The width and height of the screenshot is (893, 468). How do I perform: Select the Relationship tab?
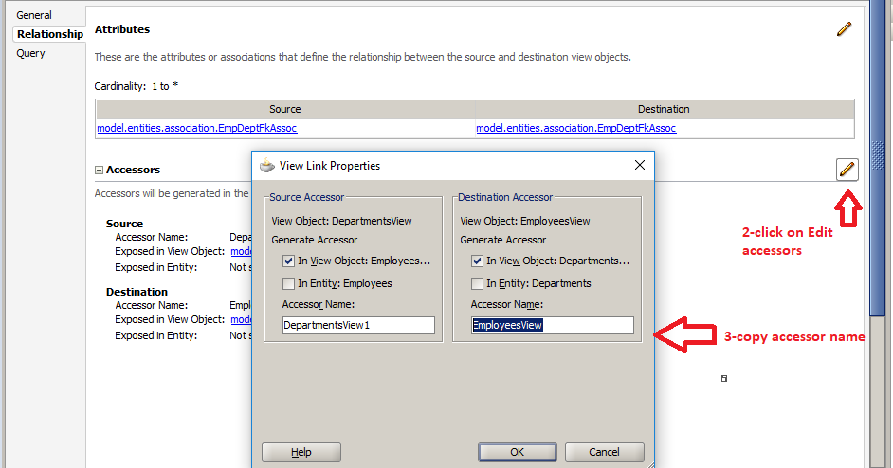[x=50, y=34]
